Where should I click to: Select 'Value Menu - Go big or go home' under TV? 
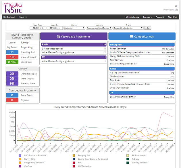click(x=74, y=62)
